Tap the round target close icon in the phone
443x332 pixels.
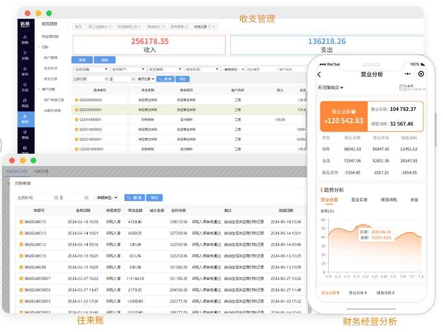click(421, 74)
